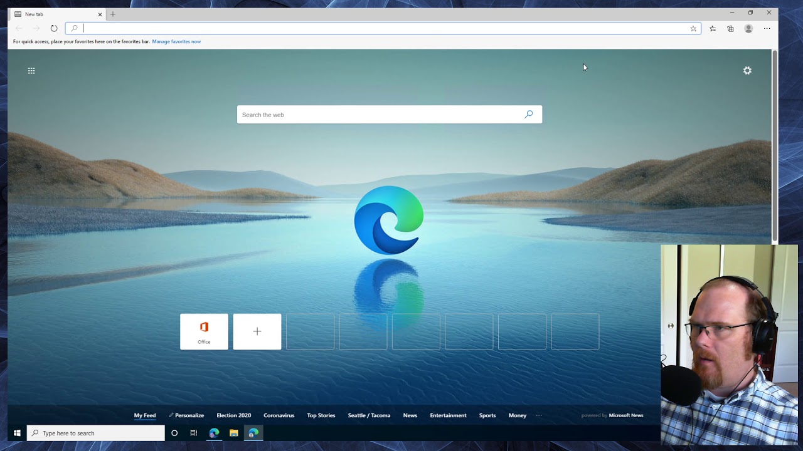
Task: Select the My Feed tab
Action: pyautogui.click(x=145, y=415)
